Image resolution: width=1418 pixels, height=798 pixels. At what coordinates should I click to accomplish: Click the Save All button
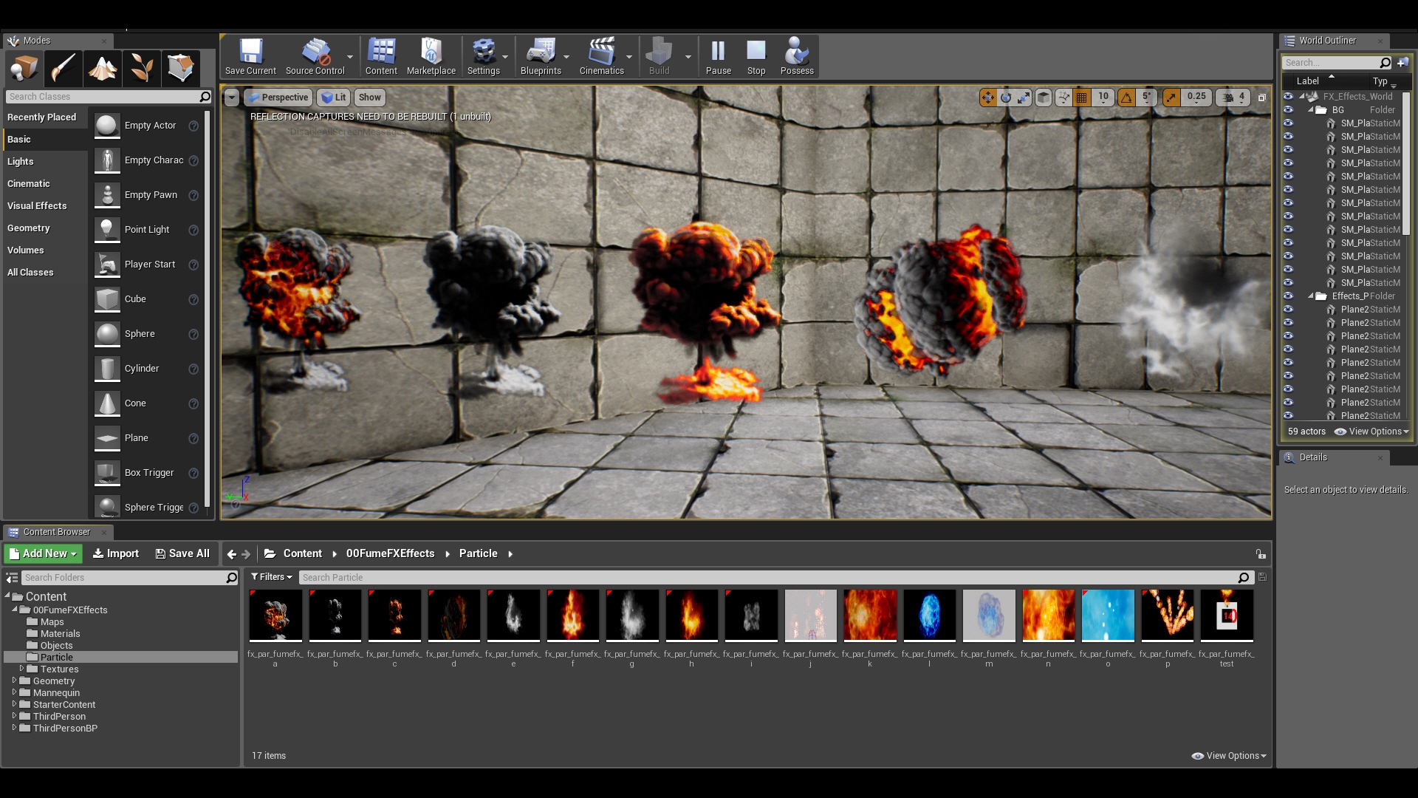pos(182,553)
